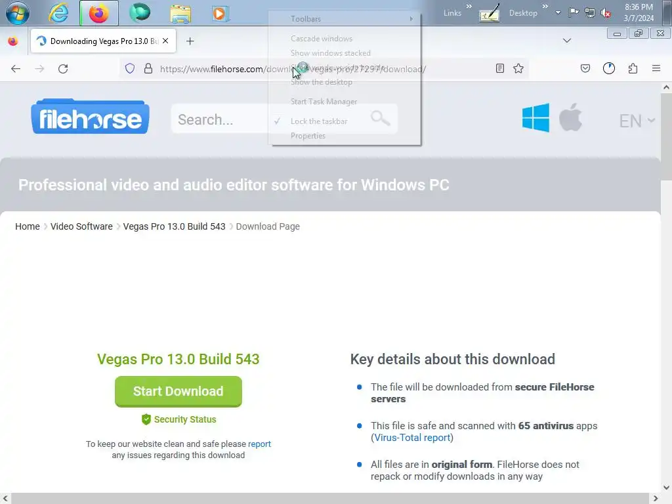The image size is (672, 504).
Task: Open tracking protection shield icon
Action: tap(130, 68)
